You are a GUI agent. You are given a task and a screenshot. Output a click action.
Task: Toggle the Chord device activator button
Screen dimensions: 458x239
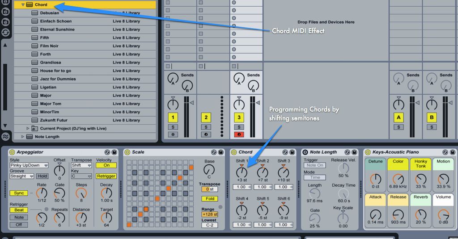tap(234, 152)
